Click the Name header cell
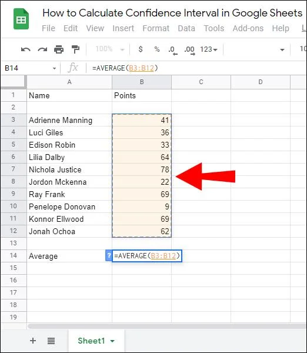The width and height of the screenshot is (307, 353). tap(69, 95)
